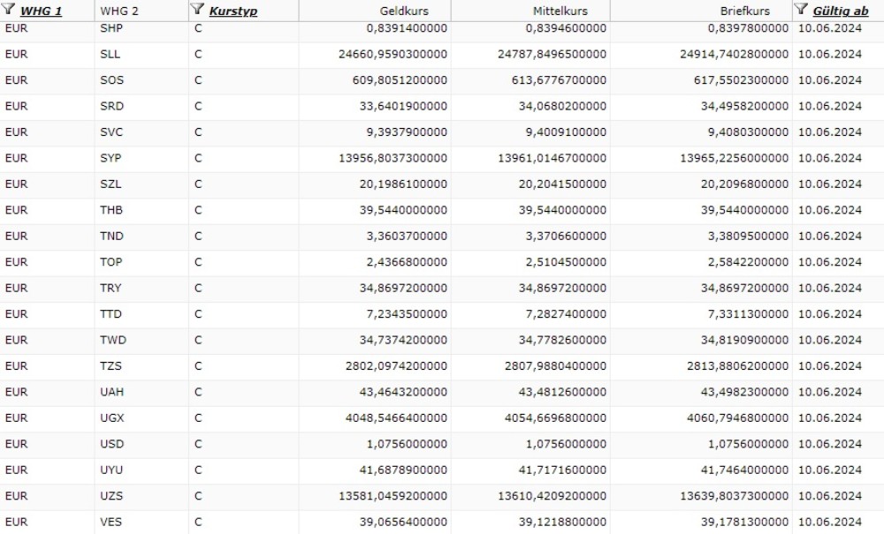Image resolution: width=884 pixels, height=534 pixels.
Task: Click Mittelkurs value 13961,0146700000
Action: [552, 158]
